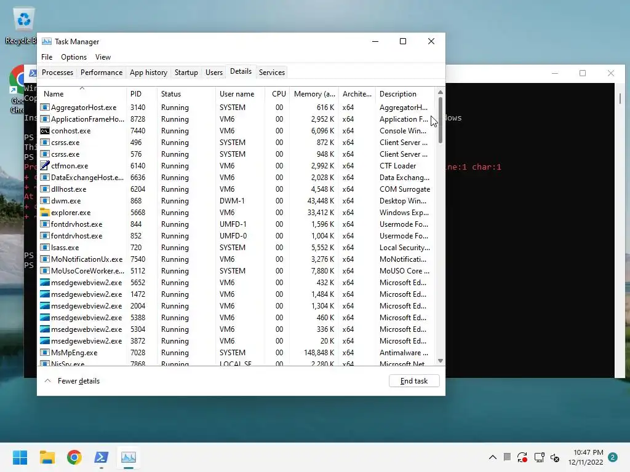This screenshot has height=472, width=630.
Task: Click the icon of csrss.exe PID 496
Action: (44, 143)
